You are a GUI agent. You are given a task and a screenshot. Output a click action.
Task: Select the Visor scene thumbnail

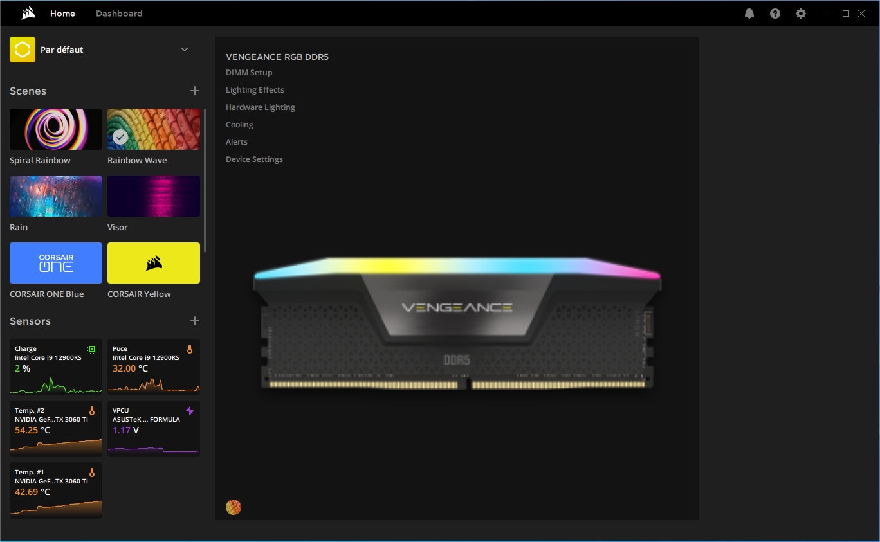[154, 196]
